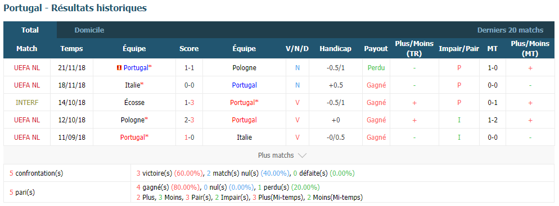Open the Derniers 20 matchs dropdown
This screenshot has height=206, width=559.
pos(510,30)
